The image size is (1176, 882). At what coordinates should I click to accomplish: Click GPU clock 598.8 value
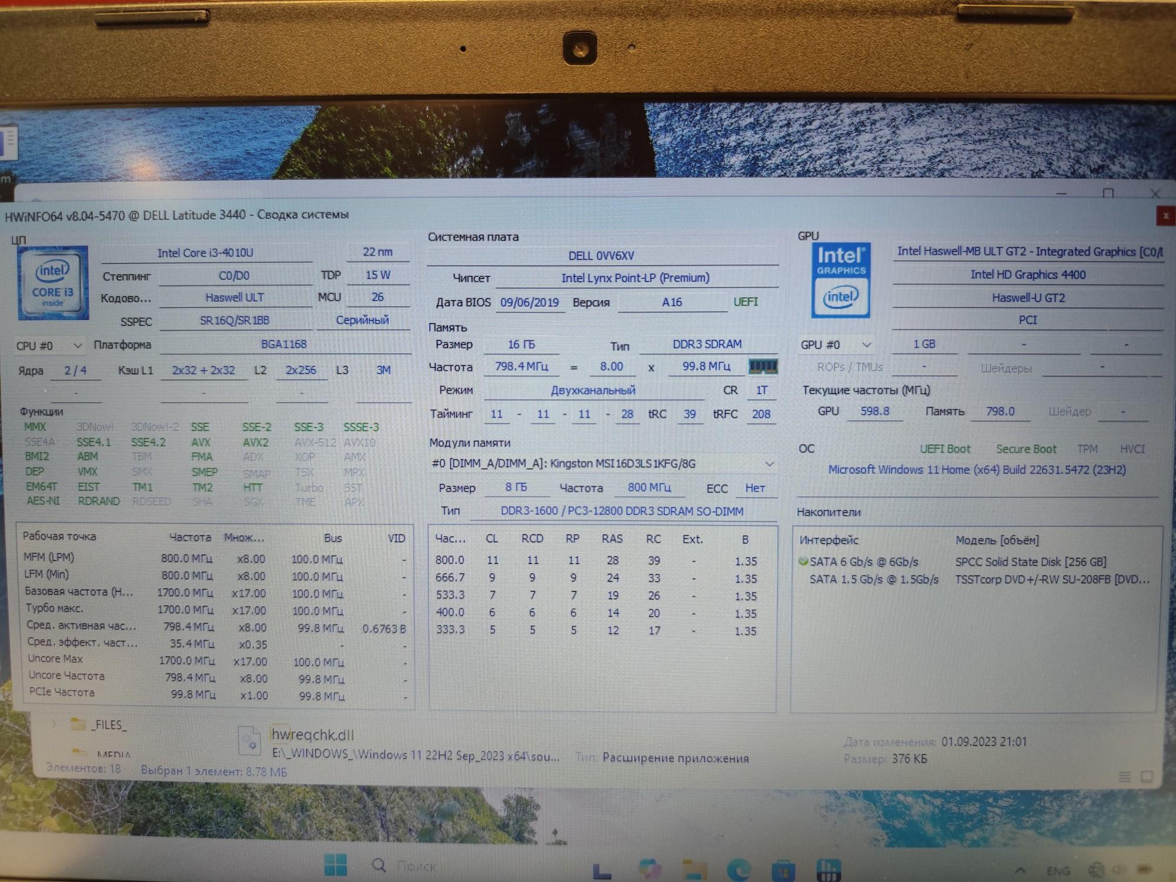[875, 412]
